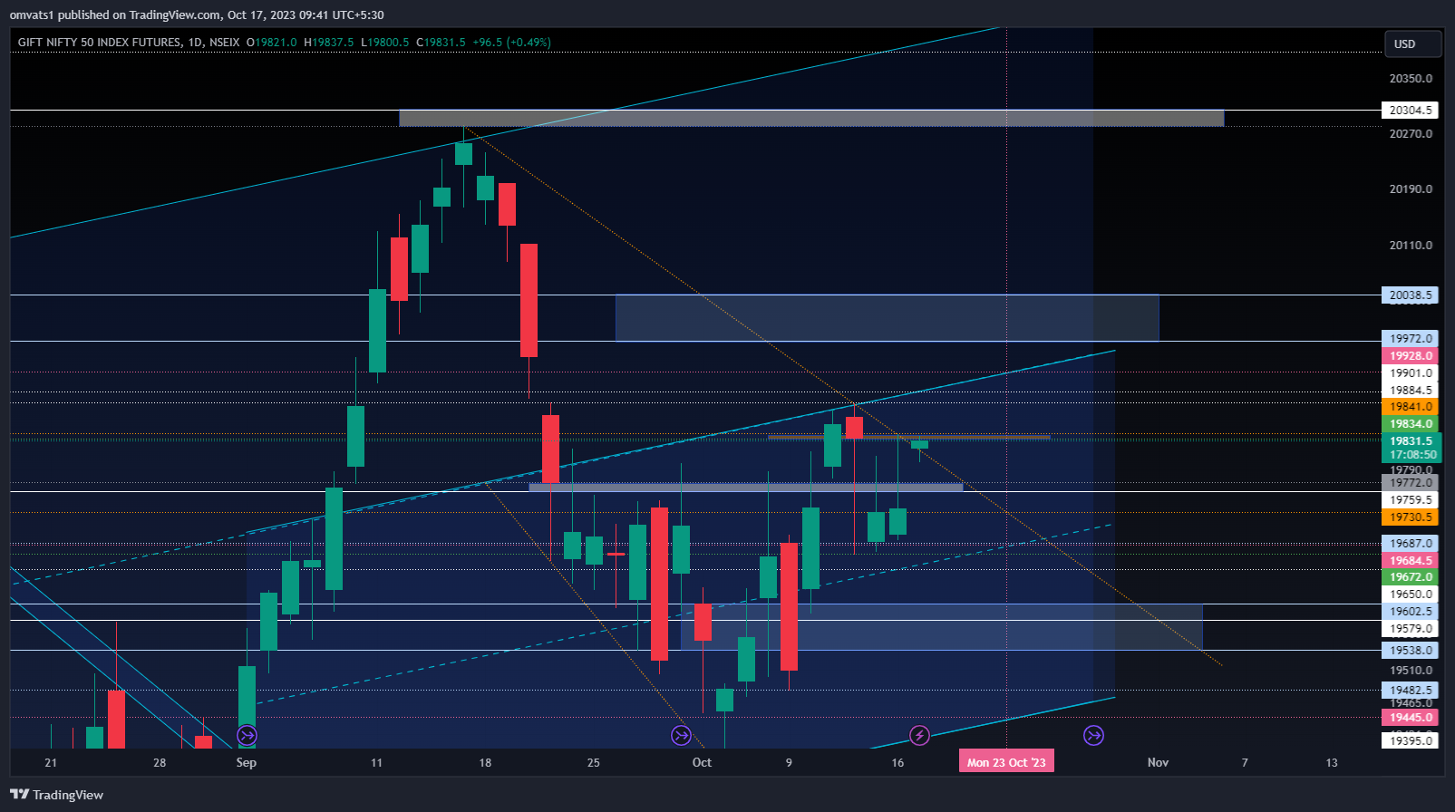Click the highlighted date Mon 23 Oct '23
This screenshot has width=1455, height=812.
(x=1006, y=762)
